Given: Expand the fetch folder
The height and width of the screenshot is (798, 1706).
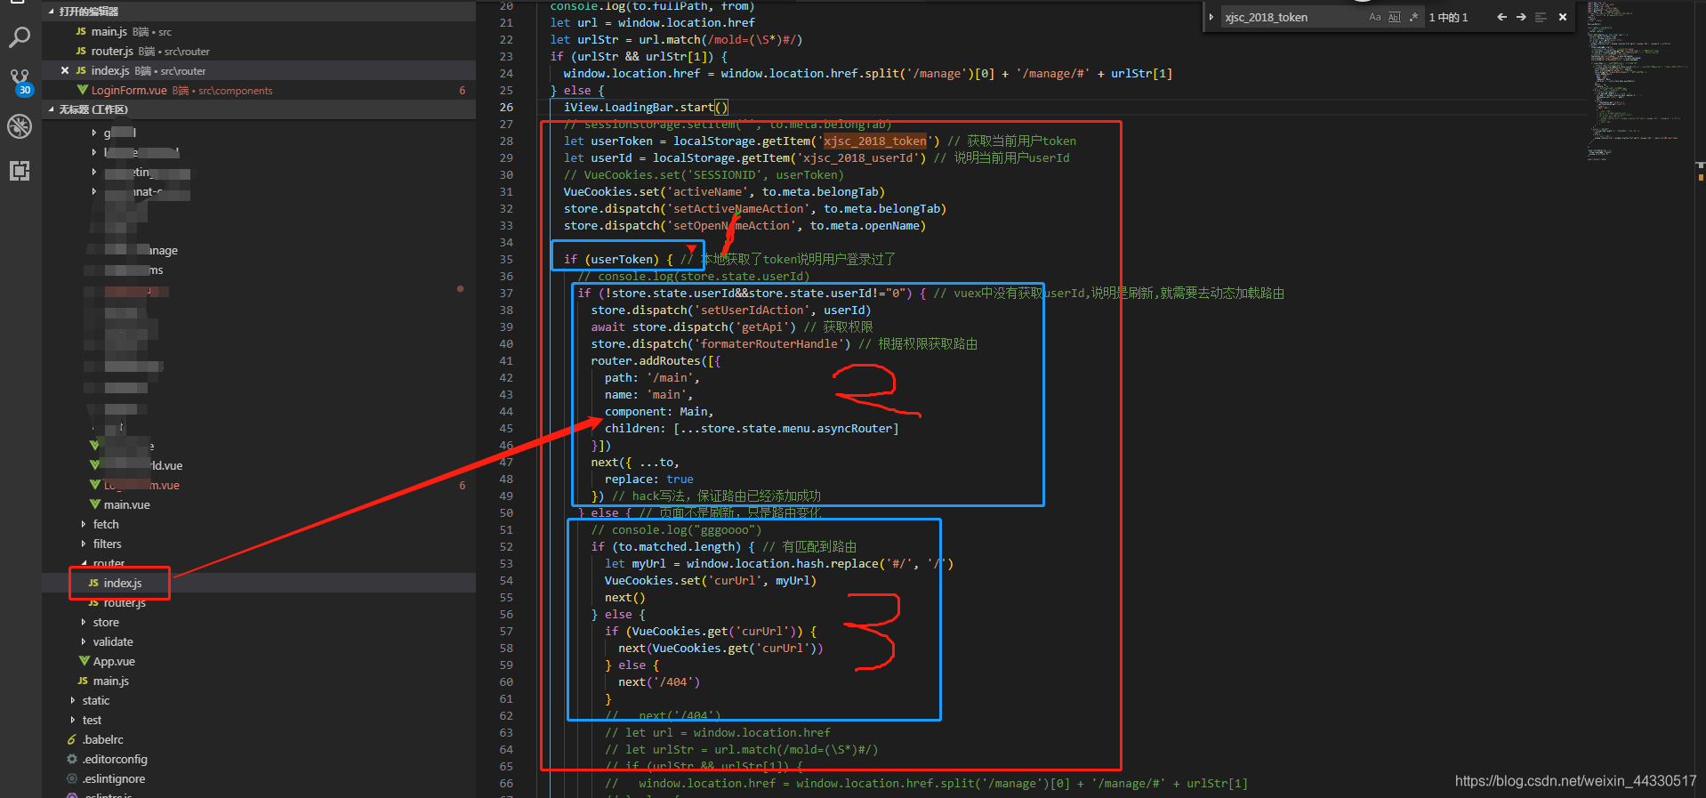Looking at the screenshot, I should tap(259, 524).
